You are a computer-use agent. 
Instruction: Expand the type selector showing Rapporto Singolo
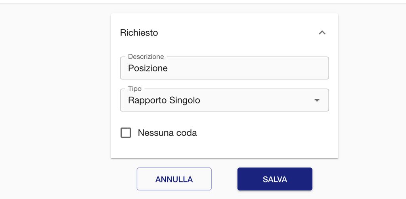coord(224,100)
